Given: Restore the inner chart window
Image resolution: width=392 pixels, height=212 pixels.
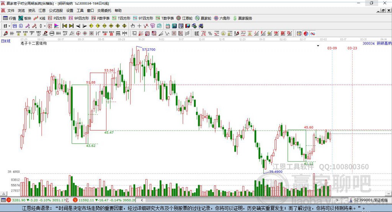Looking at the screenshot, I should [x=384, y=10].
